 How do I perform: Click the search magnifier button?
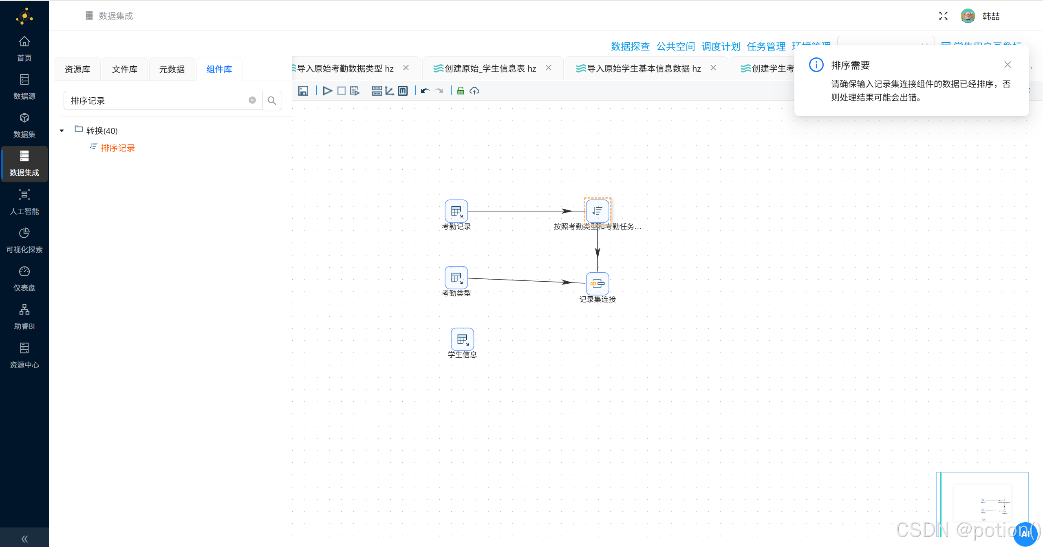(x=272, y=101)
